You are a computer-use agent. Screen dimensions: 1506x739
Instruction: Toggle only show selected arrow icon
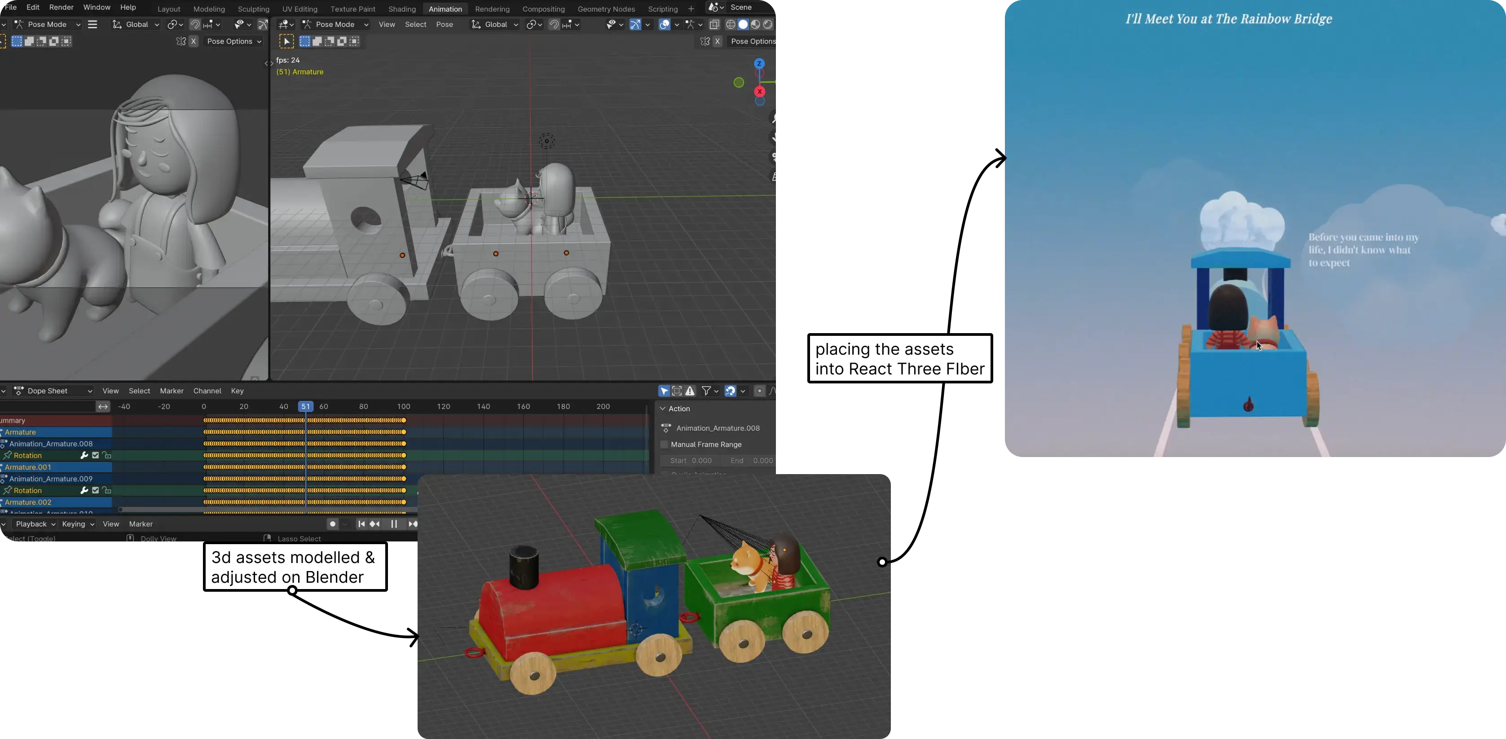(x=664, y=391)
